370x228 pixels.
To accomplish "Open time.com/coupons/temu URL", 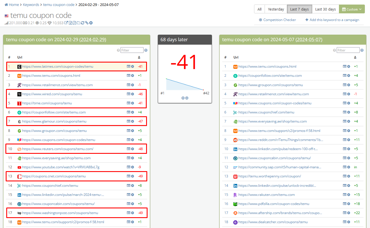I will [x=47, y=103].
